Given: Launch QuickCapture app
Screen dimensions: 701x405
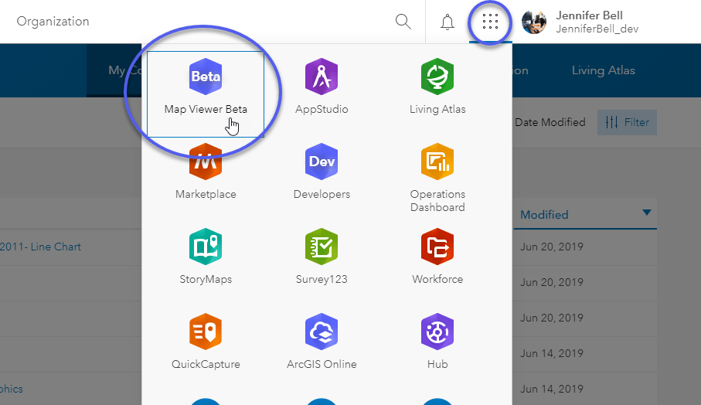Looking at the screenshot, I should coord(206,342).
